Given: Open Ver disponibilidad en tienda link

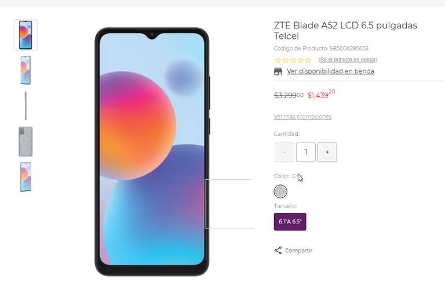Looking at the screenshot, I should pyautogui.click(x=330, y=71).
